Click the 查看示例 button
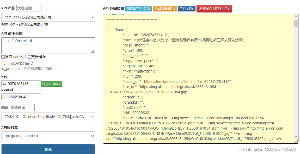 [187, 9]
